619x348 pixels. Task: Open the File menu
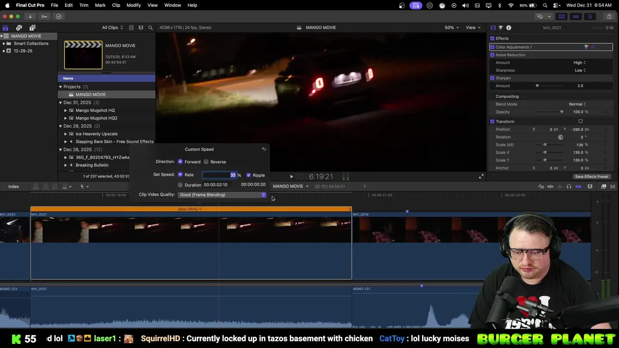[x=55, y=5]
